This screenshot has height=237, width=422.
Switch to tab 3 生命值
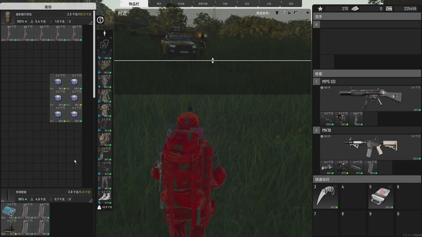pyautogui.click(x=181, y=4)
